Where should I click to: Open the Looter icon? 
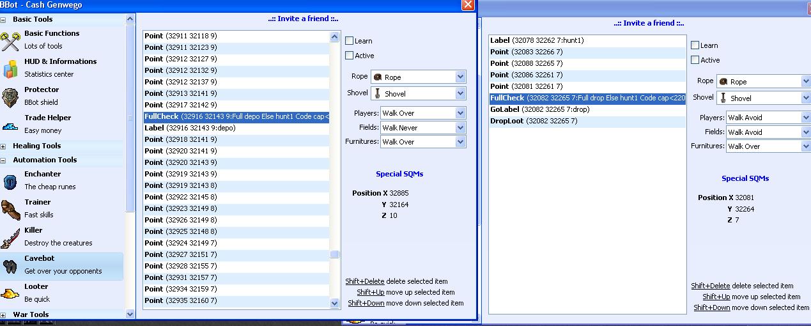click(x=11, y=293)
